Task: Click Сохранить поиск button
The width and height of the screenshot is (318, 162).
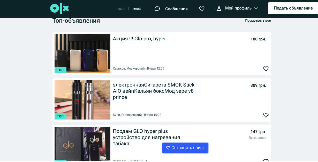Action: pos(185,148)
